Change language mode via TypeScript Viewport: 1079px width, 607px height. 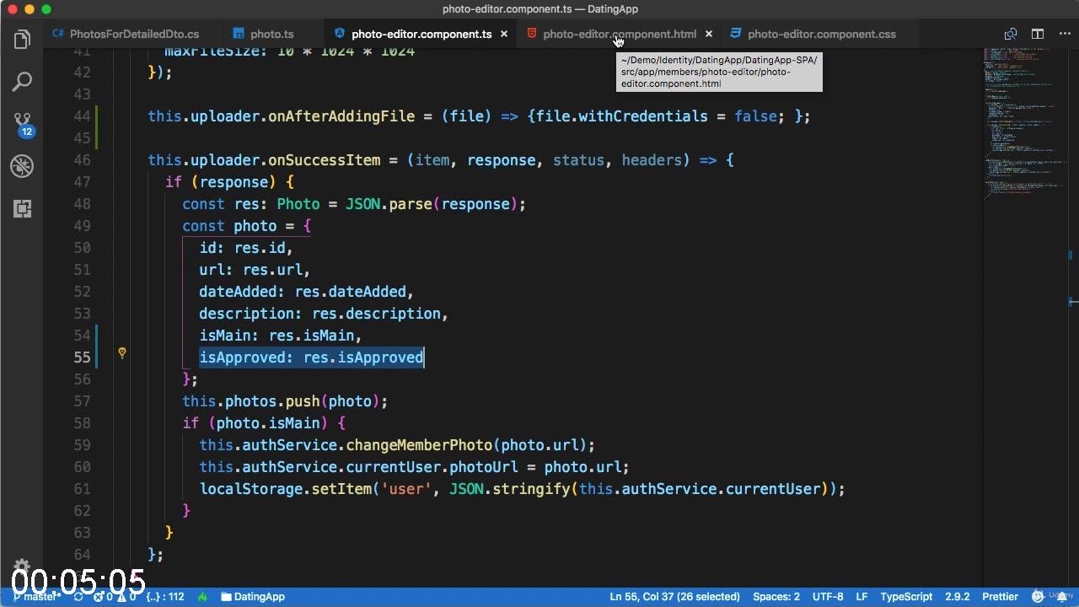(x=906, y=596)
